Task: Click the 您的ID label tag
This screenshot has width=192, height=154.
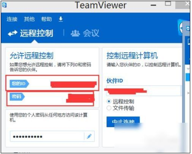Action: click(x=19, y=84)
